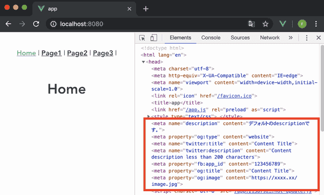This screenshot has height=195, width=324.
Task: Open the translate page icon
Action: (x=252, y=24)
